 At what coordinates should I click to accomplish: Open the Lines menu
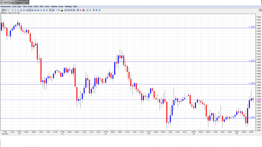pyautogui.click(x=47, y=6)
